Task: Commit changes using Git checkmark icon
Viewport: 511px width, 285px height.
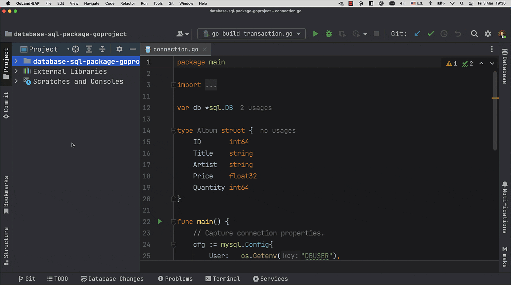Action: (x=431, y=34)
